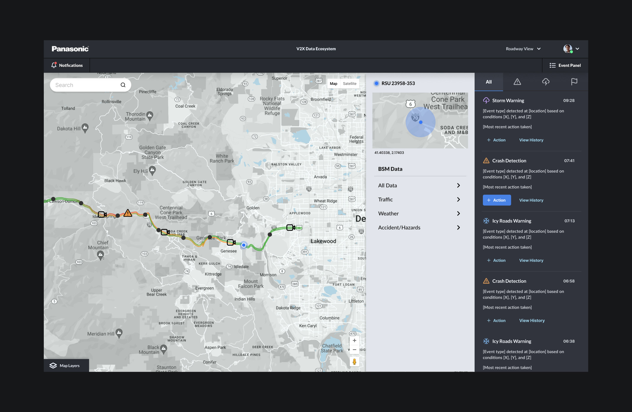
Task: Expand the Accident/Hazards row
Action: (458, 228)
